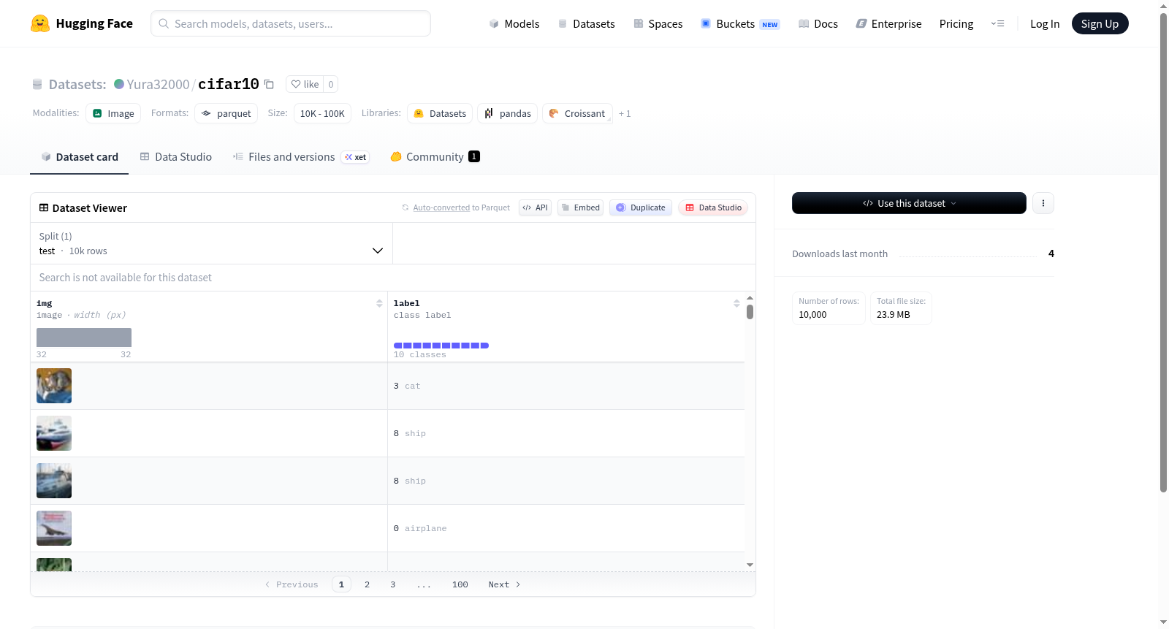Select current page 1 in pagination

[341, 584]
